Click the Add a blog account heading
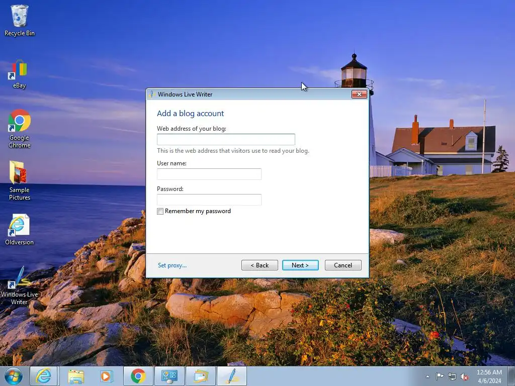 190,114
